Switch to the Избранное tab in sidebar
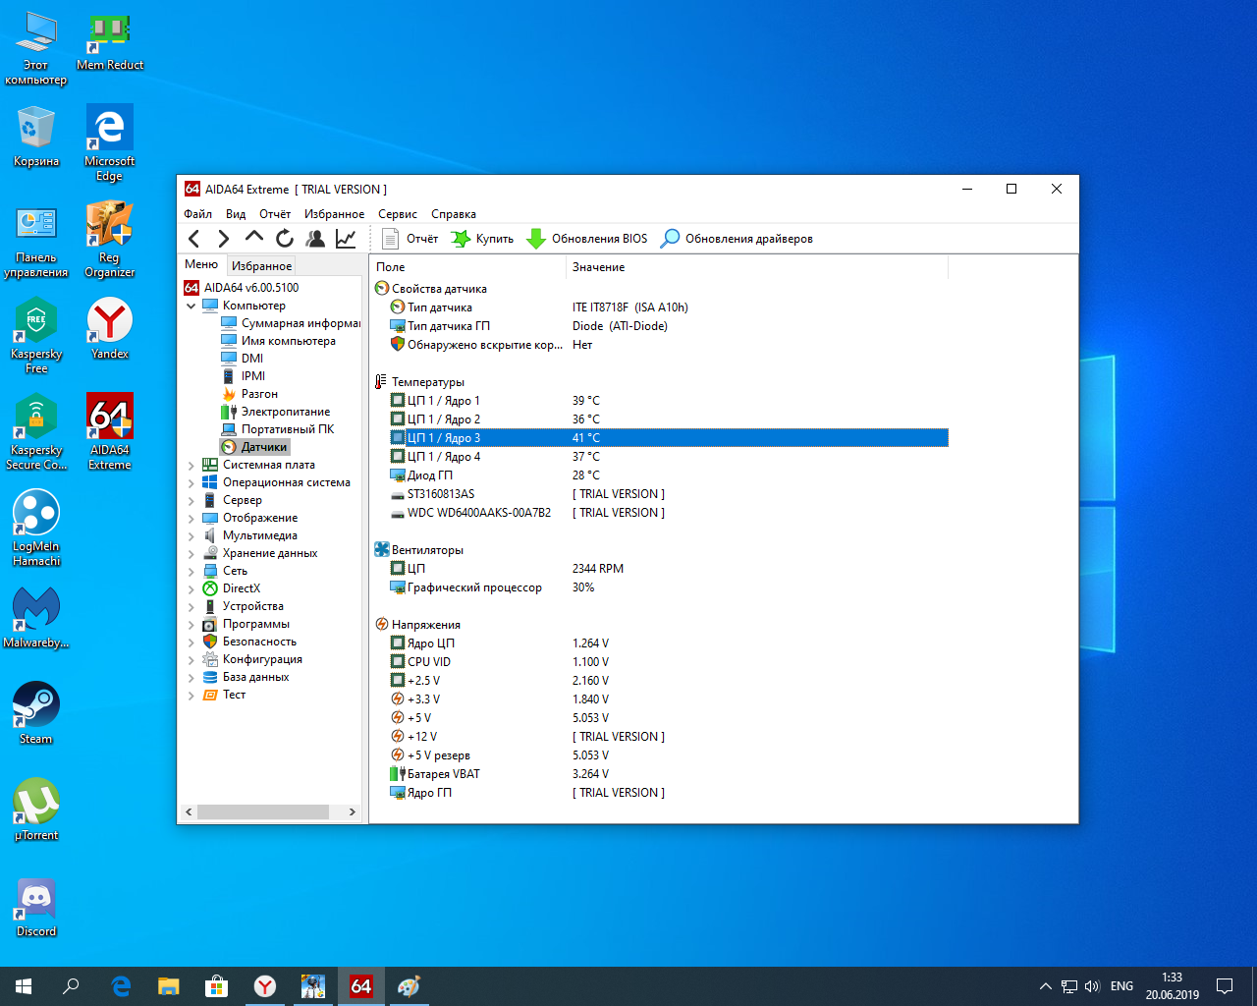Viewport: 1257px width, 1006px height. pyautogui.click(x=261, y=266)
